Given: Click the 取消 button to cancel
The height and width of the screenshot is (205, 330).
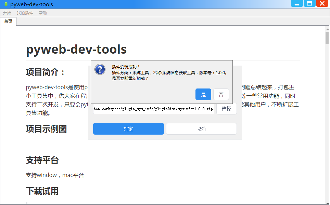Looking at the screenshot, I should coord(201,129).
